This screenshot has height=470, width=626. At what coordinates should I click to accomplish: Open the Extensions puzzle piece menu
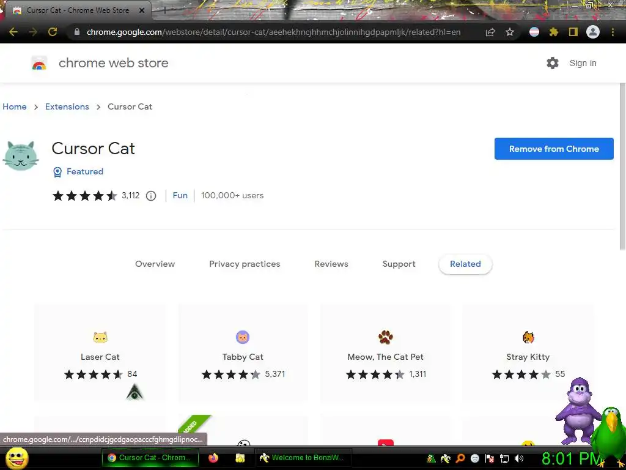[x=554, y=32]
